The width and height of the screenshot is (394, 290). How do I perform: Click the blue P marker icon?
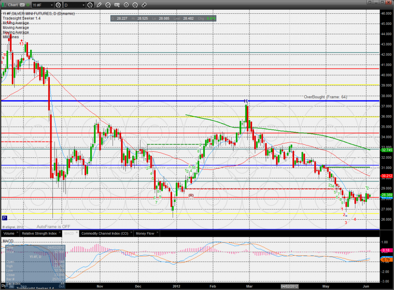point(4,218)
